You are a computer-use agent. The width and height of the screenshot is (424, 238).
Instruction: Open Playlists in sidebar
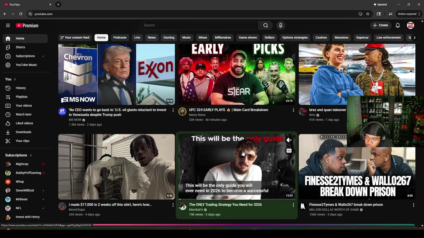25,97
